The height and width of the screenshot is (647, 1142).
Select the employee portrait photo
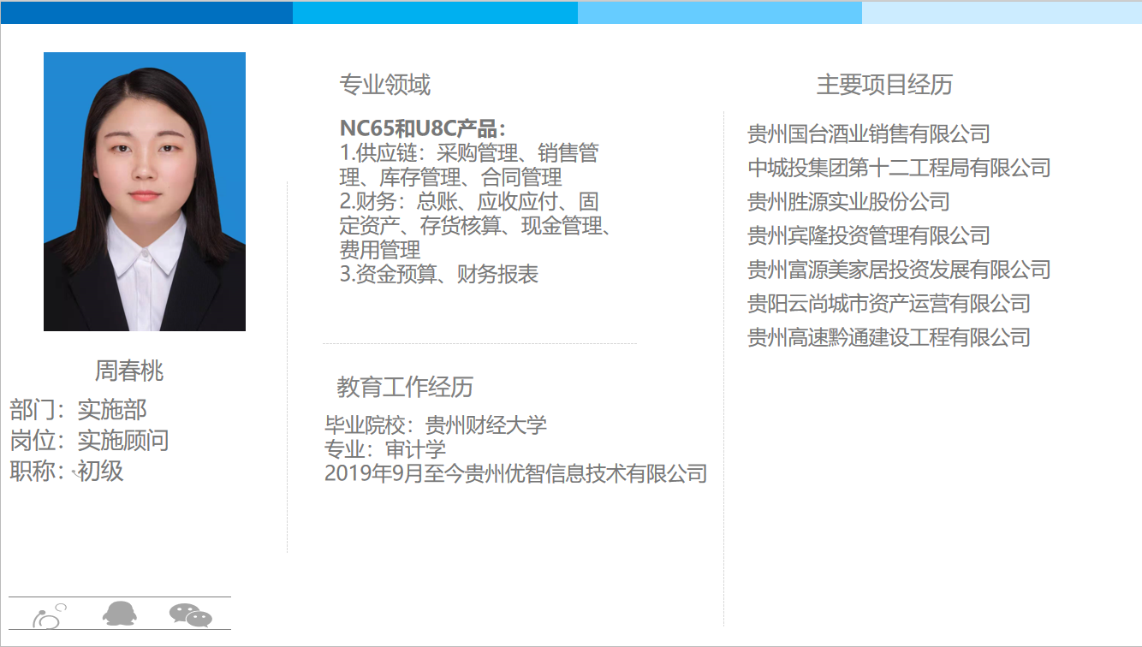coord(145,192)
